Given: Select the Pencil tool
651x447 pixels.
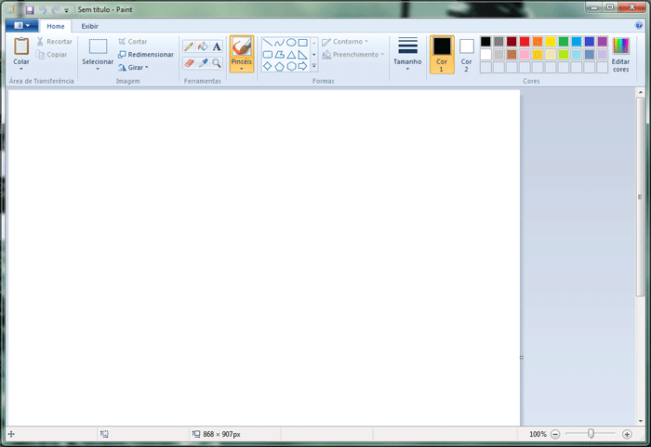Looking at the screenshot, I should (x=189, y=46).
